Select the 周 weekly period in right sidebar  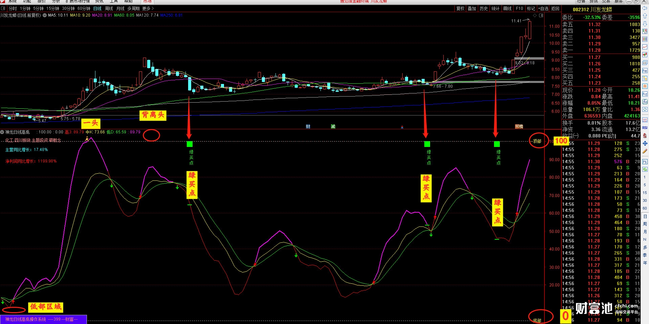pyautogui.click(x=645, y=224)
